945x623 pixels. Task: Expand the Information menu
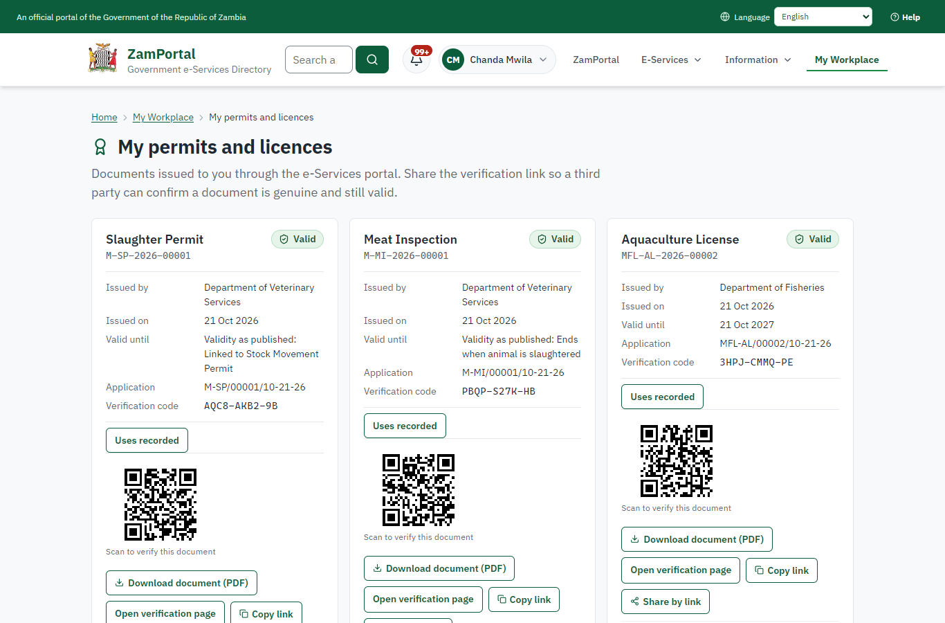pyautogui.click(x=758, y=60)
